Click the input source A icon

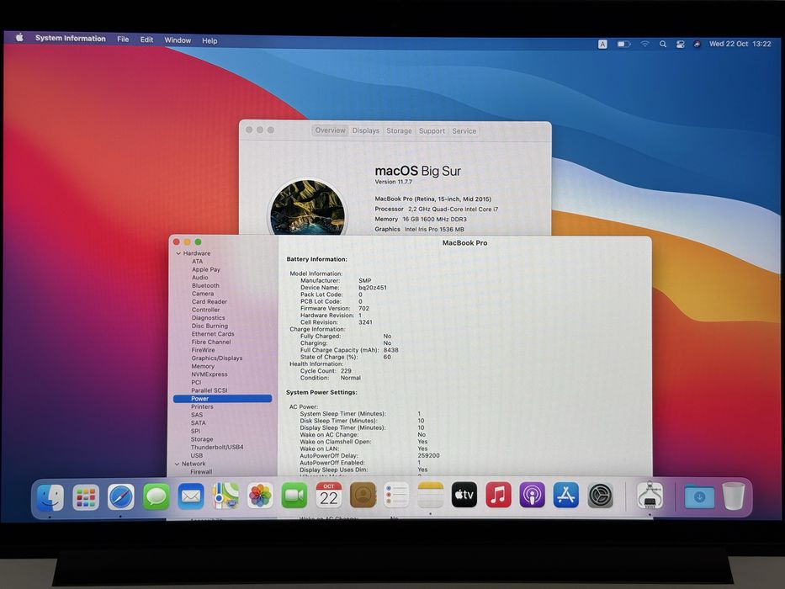(602, 44)
